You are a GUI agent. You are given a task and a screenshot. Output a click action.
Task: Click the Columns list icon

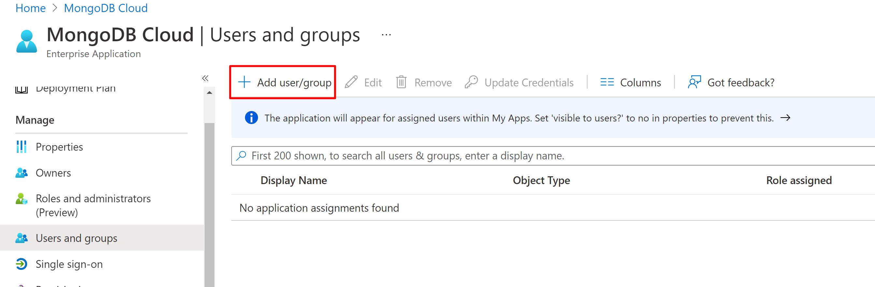[x=607, y=82]
